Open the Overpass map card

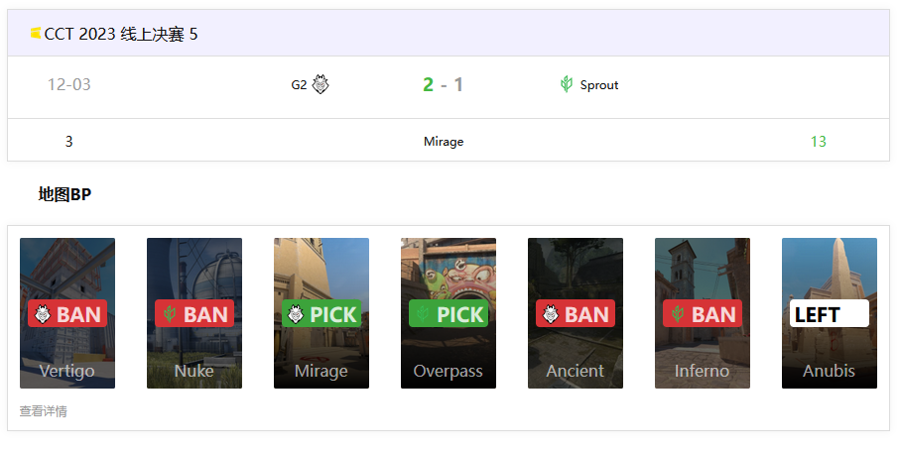pos(449,313)
